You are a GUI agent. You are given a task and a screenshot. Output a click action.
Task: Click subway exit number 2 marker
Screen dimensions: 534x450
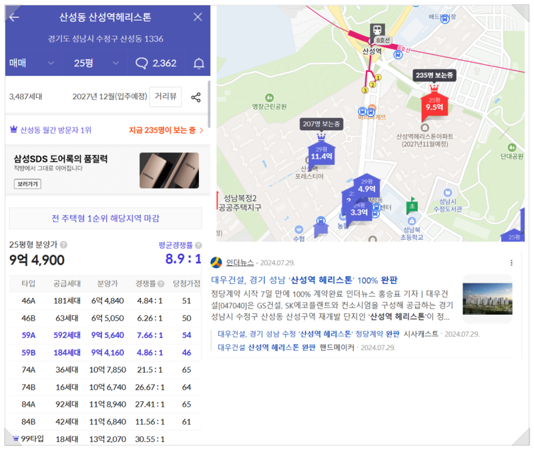point(372,85)
